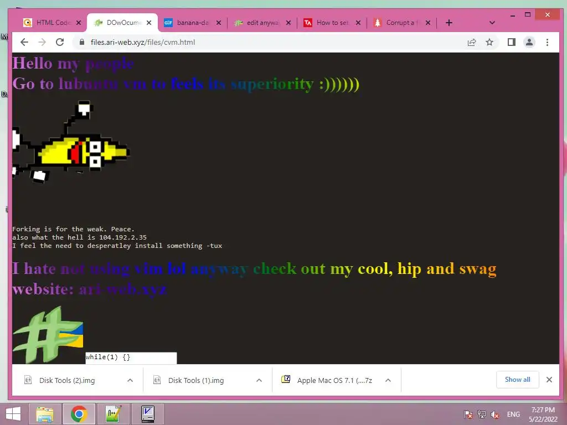
Task: Click the green hash logo image
Action: tap(48, 335)
